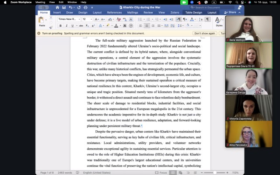Open the Times New Roman font dropdown

69,19
